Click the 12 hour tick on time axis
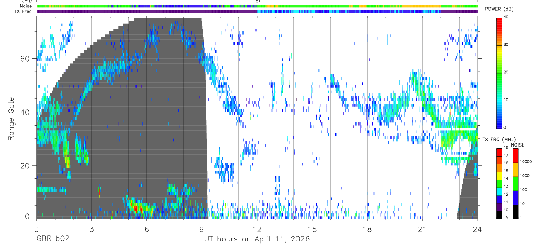The height and width of the screenshot is (248, 537). click(257, 229)
